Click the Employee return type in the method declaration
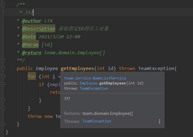This screenshot has width=193, height=137. (47, 69)
